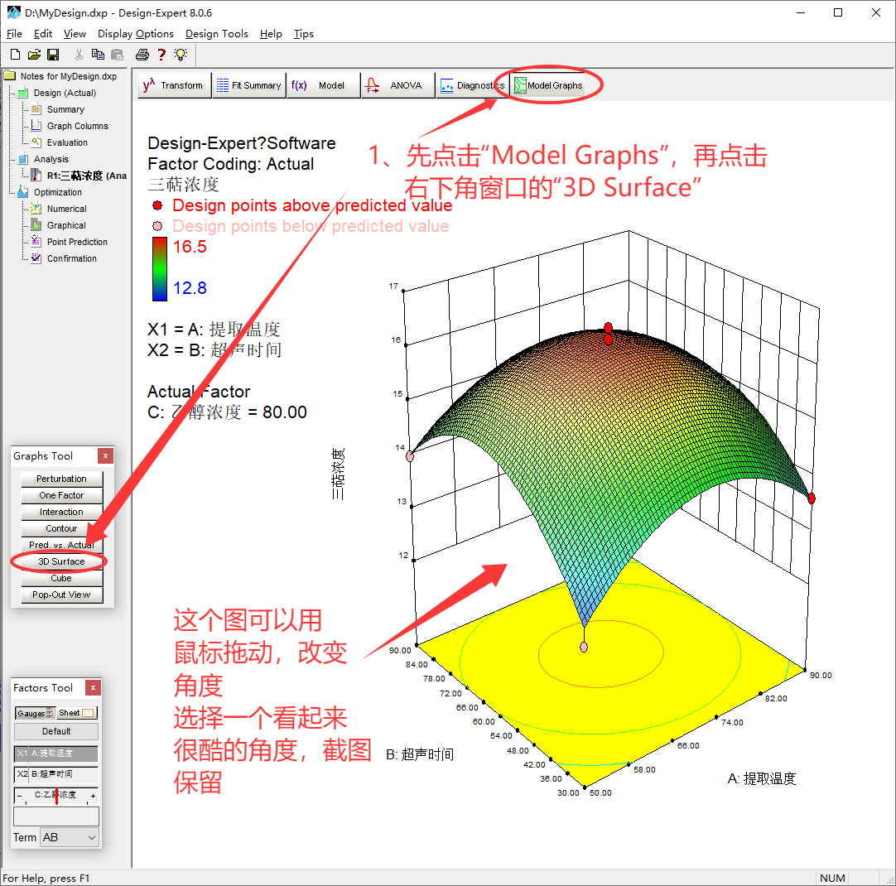Select Numerical under Optimization
Image resolution: width=896 pixels, height=886 pixels.
click(66, 209)
